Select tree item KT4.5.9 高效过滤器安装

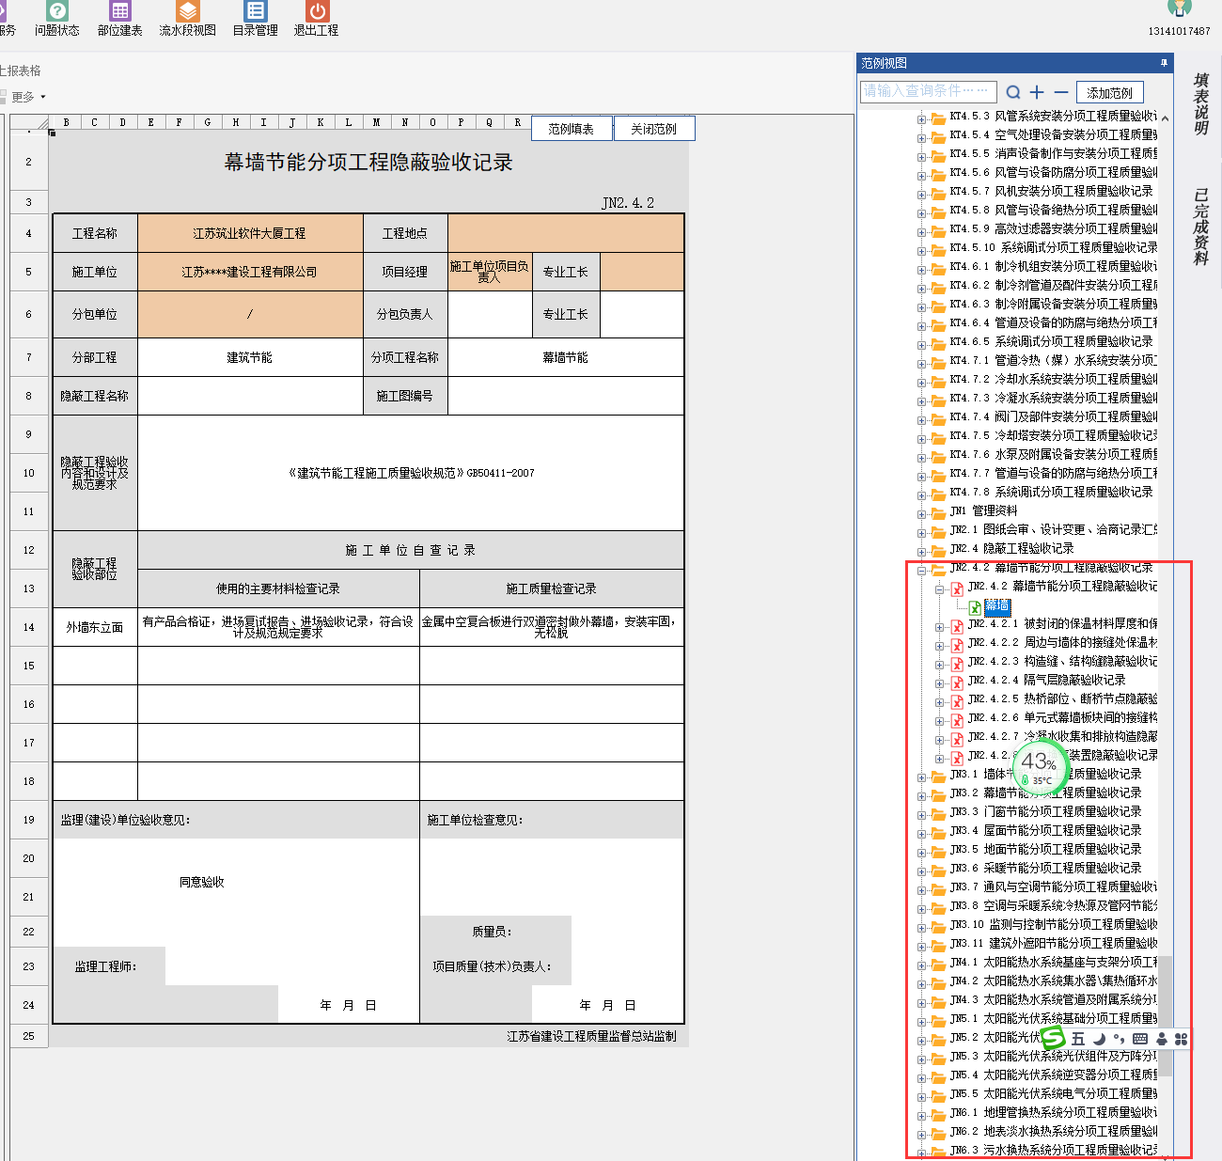1053,228
